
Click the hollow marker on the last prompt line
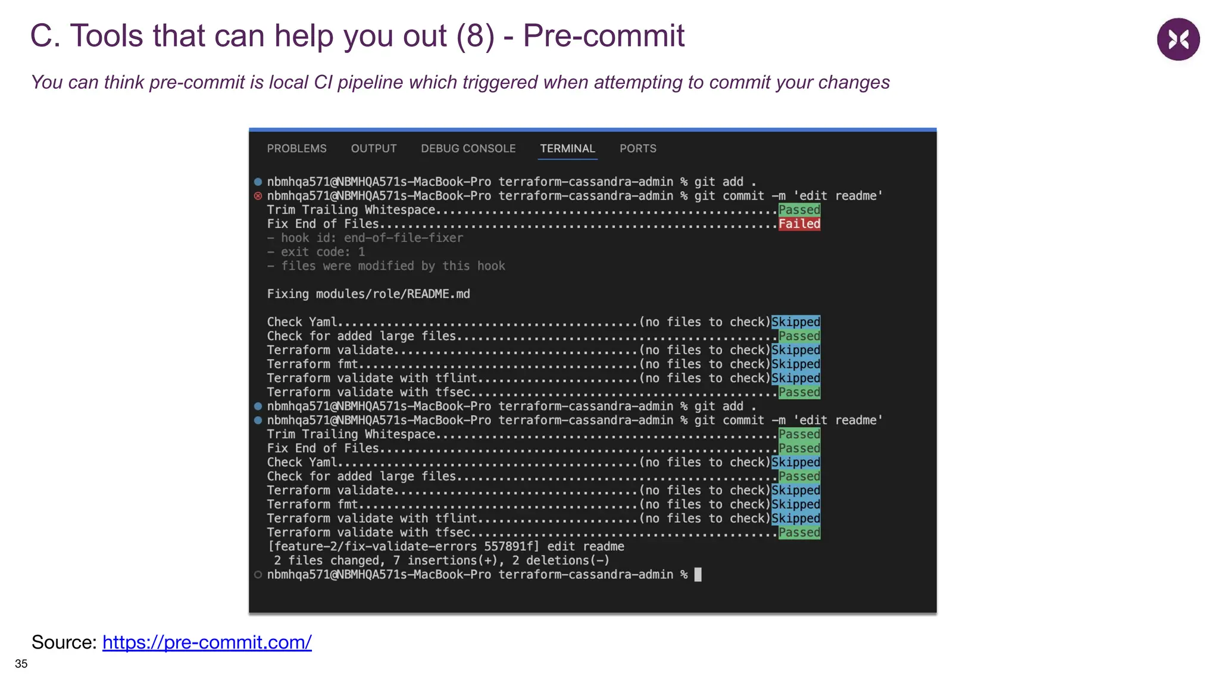tap(258, 575)
